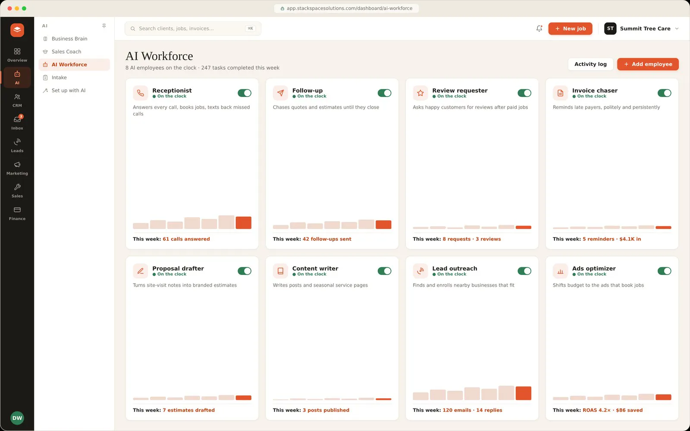The width and height of the screenshot is (690, 431).
Task: Click "61 calls answered" on Receptionist card
Action: tap(186, 239)
